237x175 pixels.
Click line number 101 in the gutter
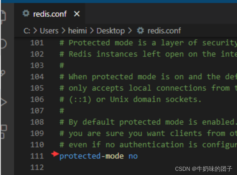pyautogui.click(x=37, y=43)
